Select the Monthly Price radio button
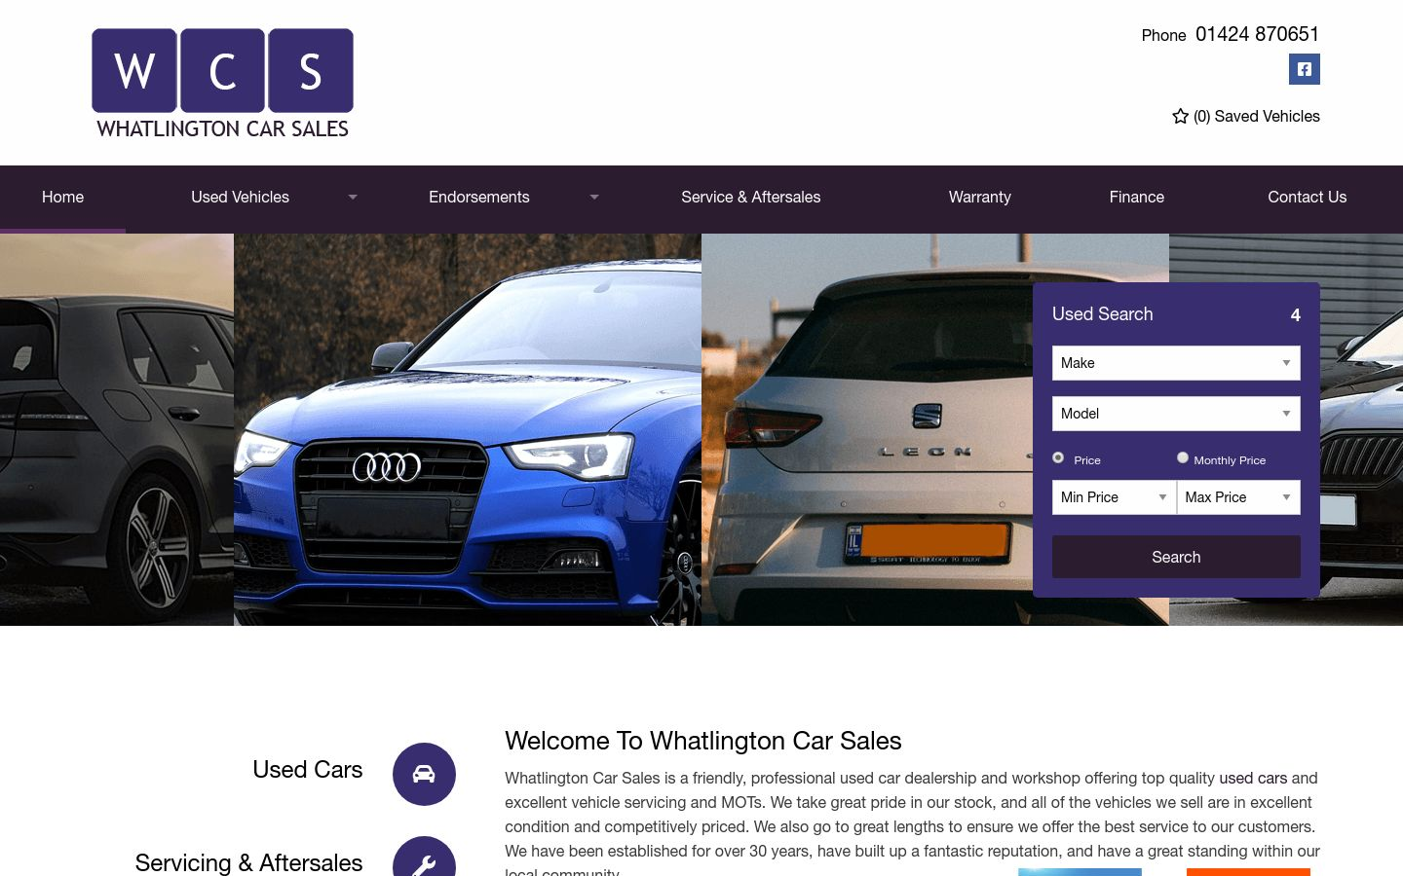Viewport: 1403px width, 876px height. click(1183, 457)
